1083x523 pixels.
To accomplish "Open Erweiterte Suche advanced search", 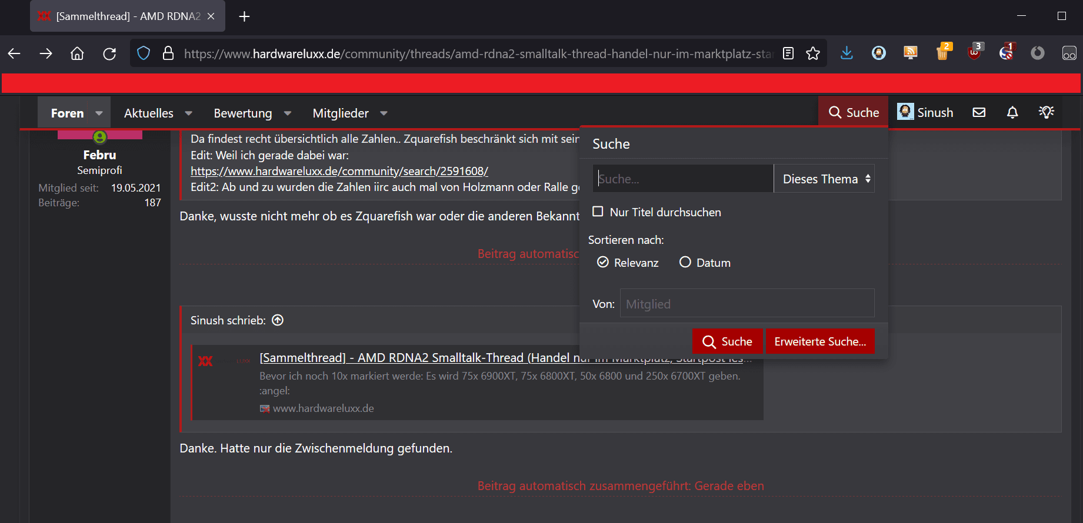I will pyautogui.click(x=820, y=341).
